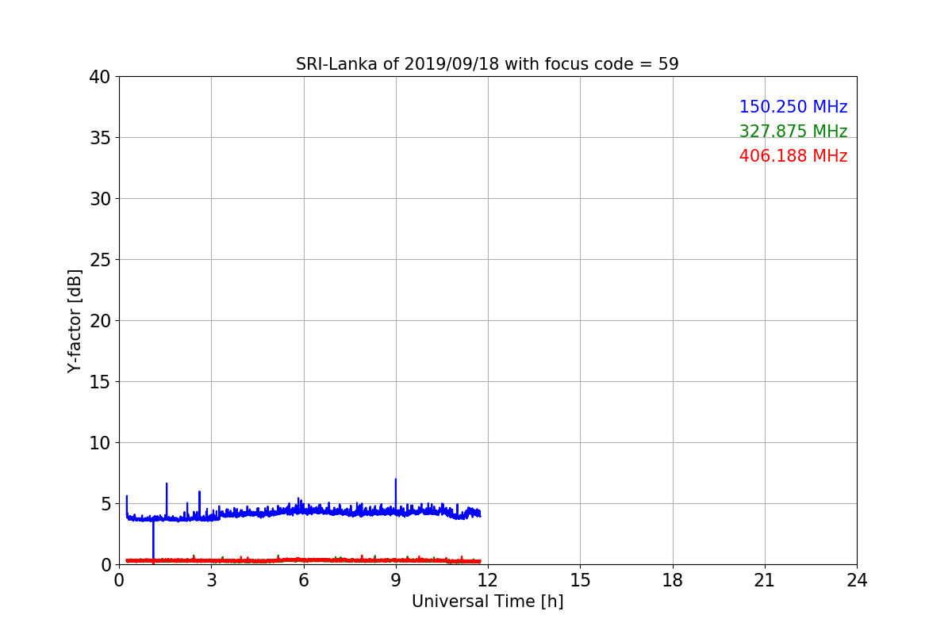Click the x-axis tick label 24
This screenshot has width=952, height=634.
(857, 580)
